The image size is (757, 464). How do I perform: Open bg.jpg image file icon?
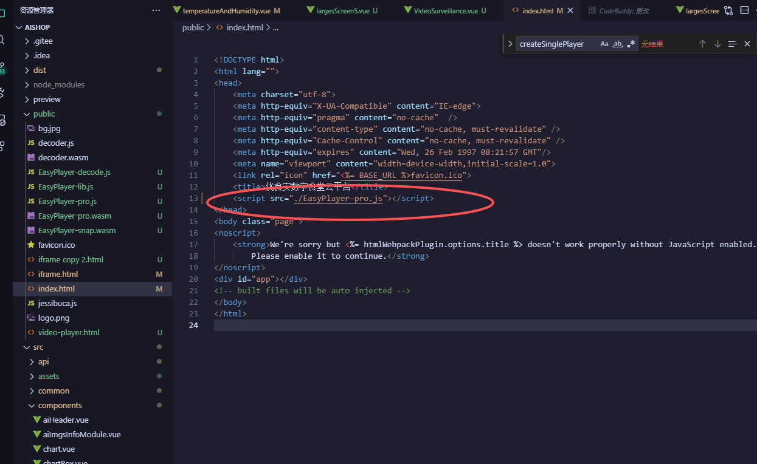[x=32, y=128]
